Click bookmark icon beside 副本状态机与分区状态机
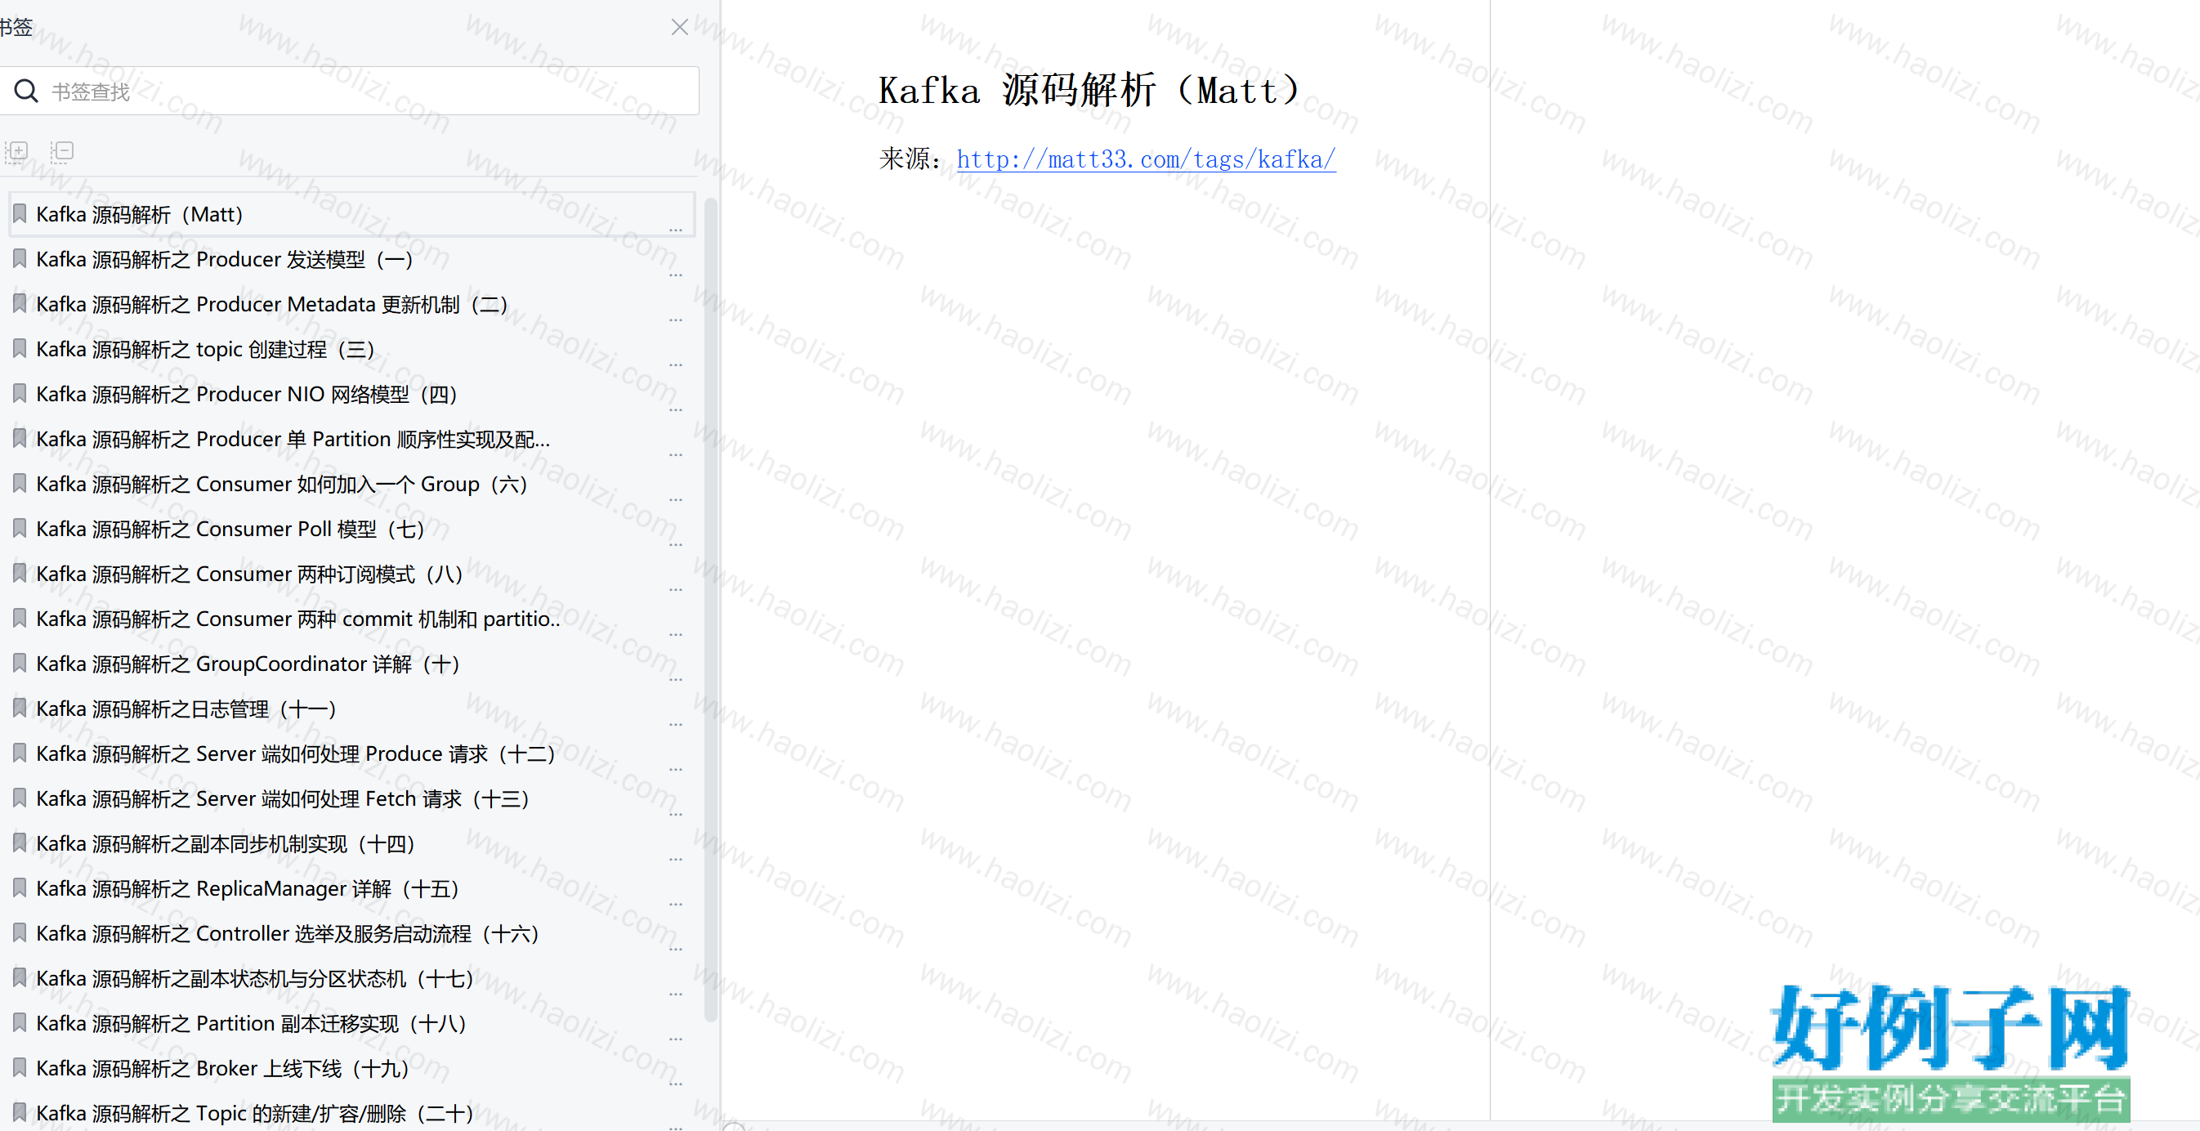This screenshot has width=2200, height=1131. pos(20,977)
